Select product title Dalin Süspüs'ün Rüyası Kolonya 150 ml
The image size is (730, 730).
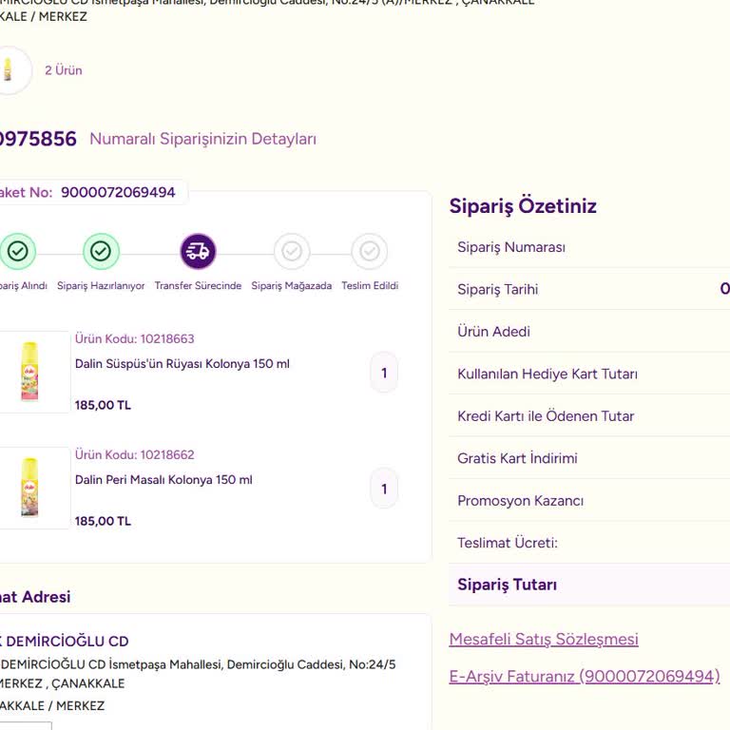(182, 364)
